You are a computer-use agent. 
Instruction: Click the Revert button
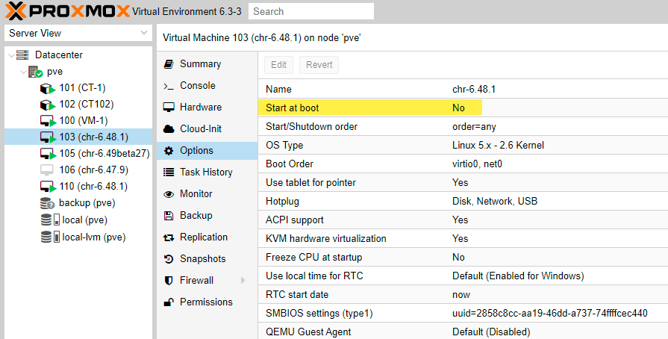pyautogui.click(x=319, y=65)
